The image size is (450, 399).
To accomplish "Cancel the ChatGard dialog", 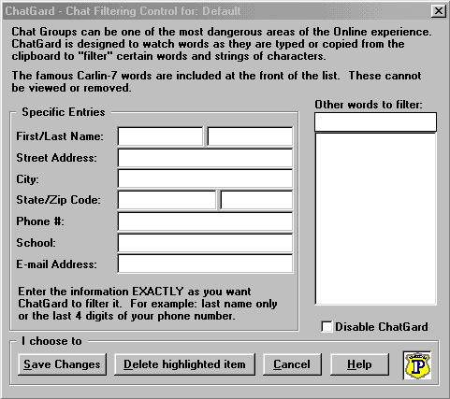I will pyautogui.click(x=292, y=364).
